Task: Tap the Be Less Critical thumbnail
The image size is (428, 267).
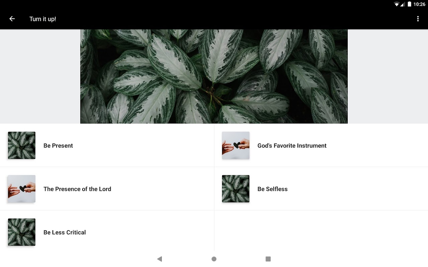Action: point(22,232)
